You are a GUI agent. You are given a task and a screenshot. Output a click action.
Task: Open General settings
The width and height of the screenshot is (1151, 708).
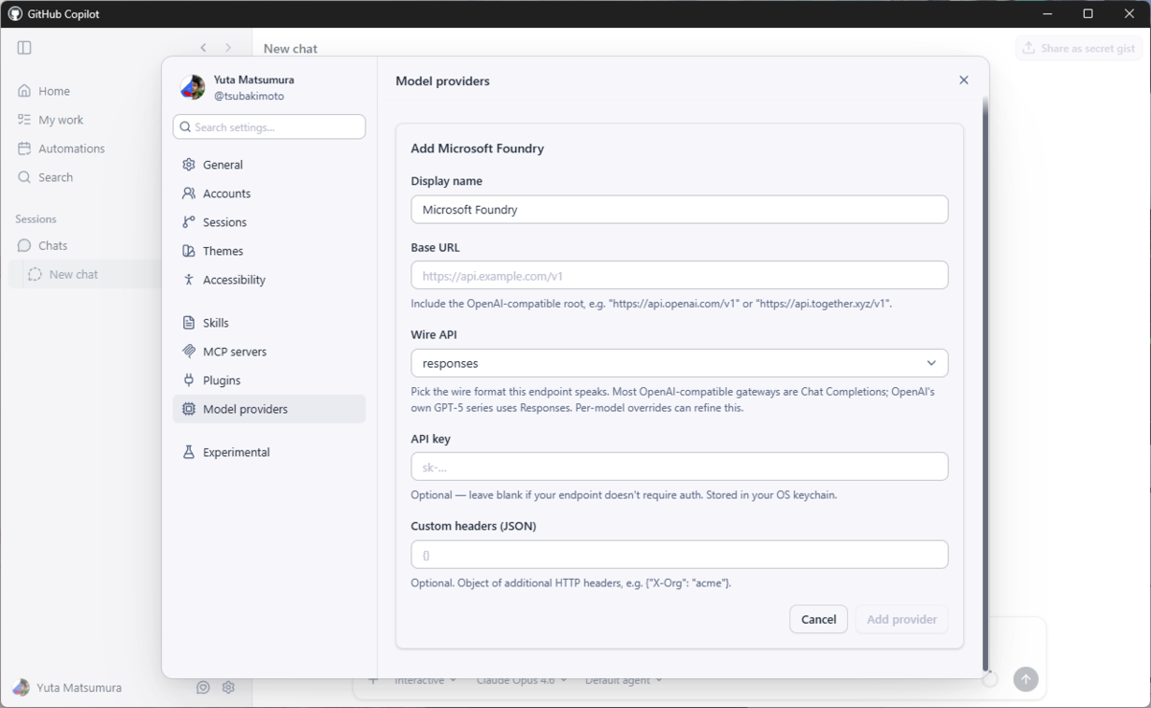pos(270,165)
